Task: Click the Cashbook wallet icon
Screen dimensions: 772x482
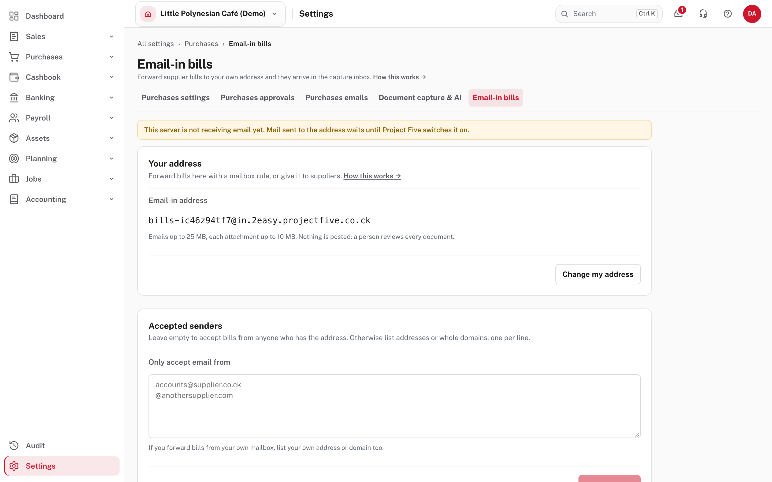Action: click(x=14, y=77)
